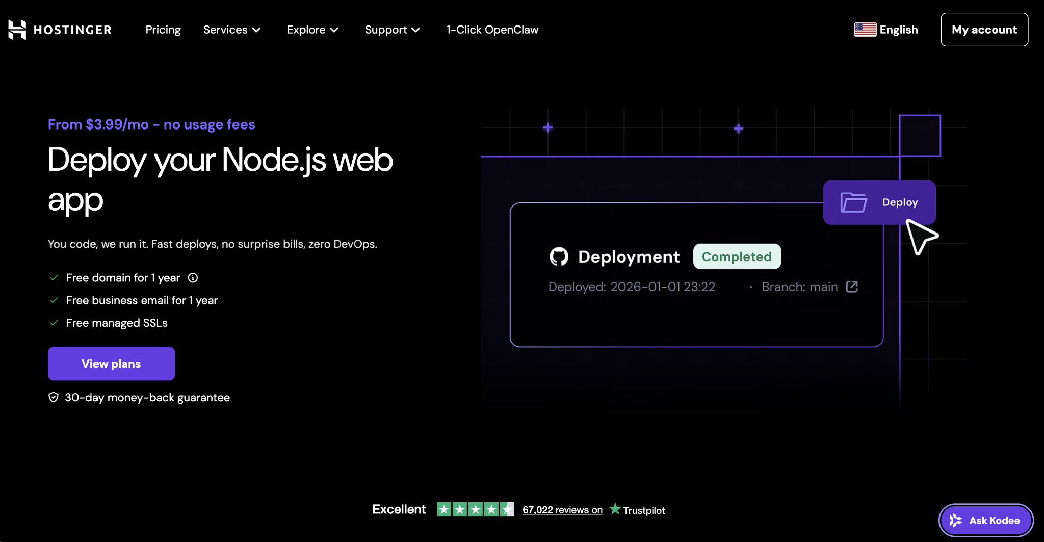Click the 'Deploy your Node.js web app' heading
This screenshot has width=1044, height=542.
pos(220,179)
